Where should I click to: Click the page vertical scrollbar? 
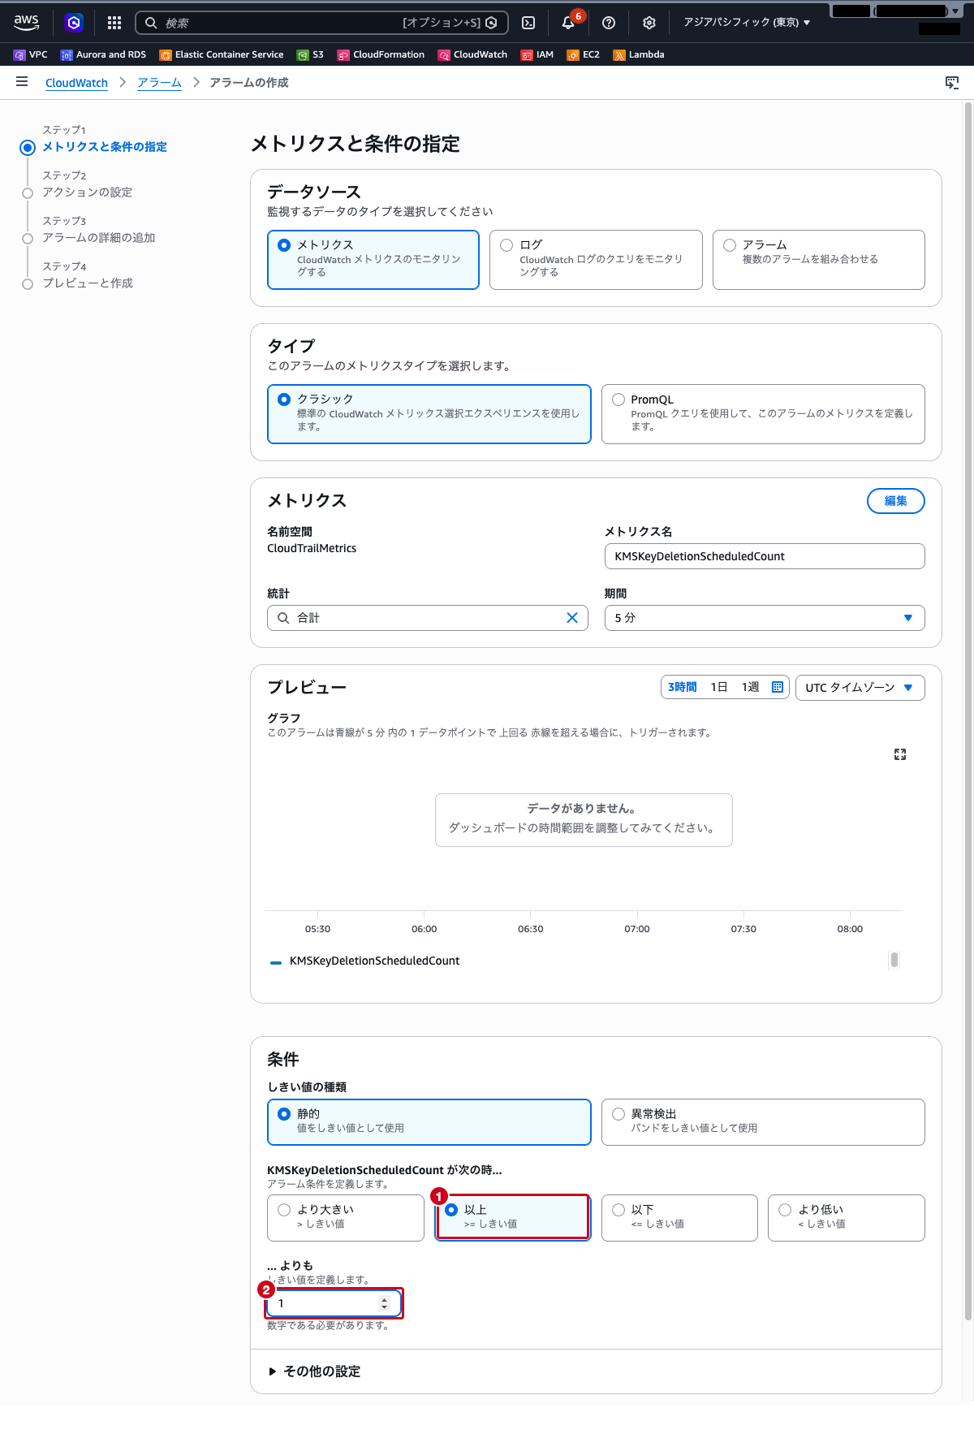tap(968, 711)
